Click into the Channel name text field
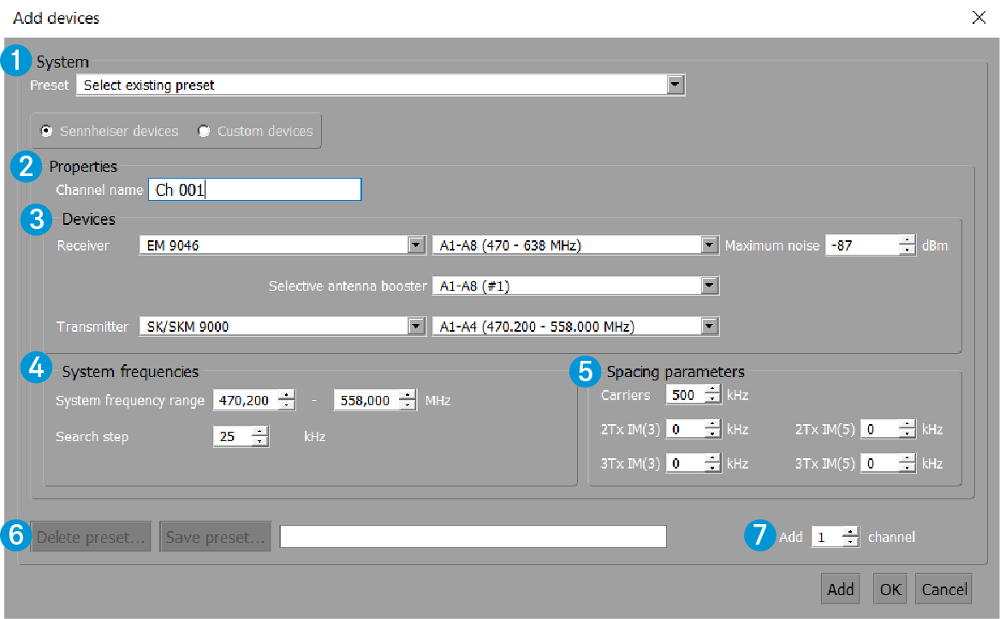This screenshot has height=619, width=1000. click(254, 190)
